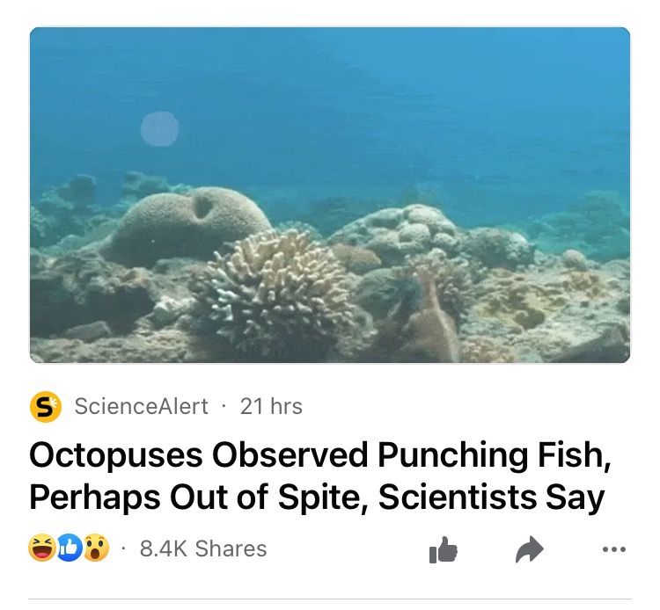Click the ScienceAlert yellow logo icon
660x610 pixels.
46,406
